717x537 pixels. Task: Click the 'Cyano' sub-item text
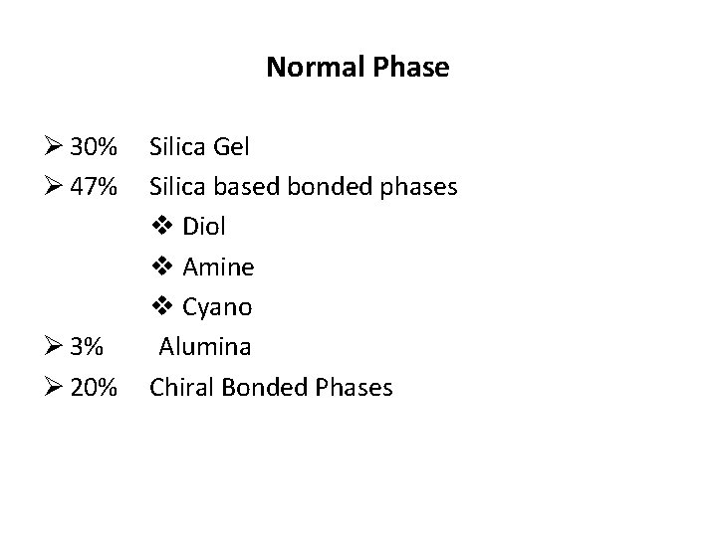click(x=217, y=307)
